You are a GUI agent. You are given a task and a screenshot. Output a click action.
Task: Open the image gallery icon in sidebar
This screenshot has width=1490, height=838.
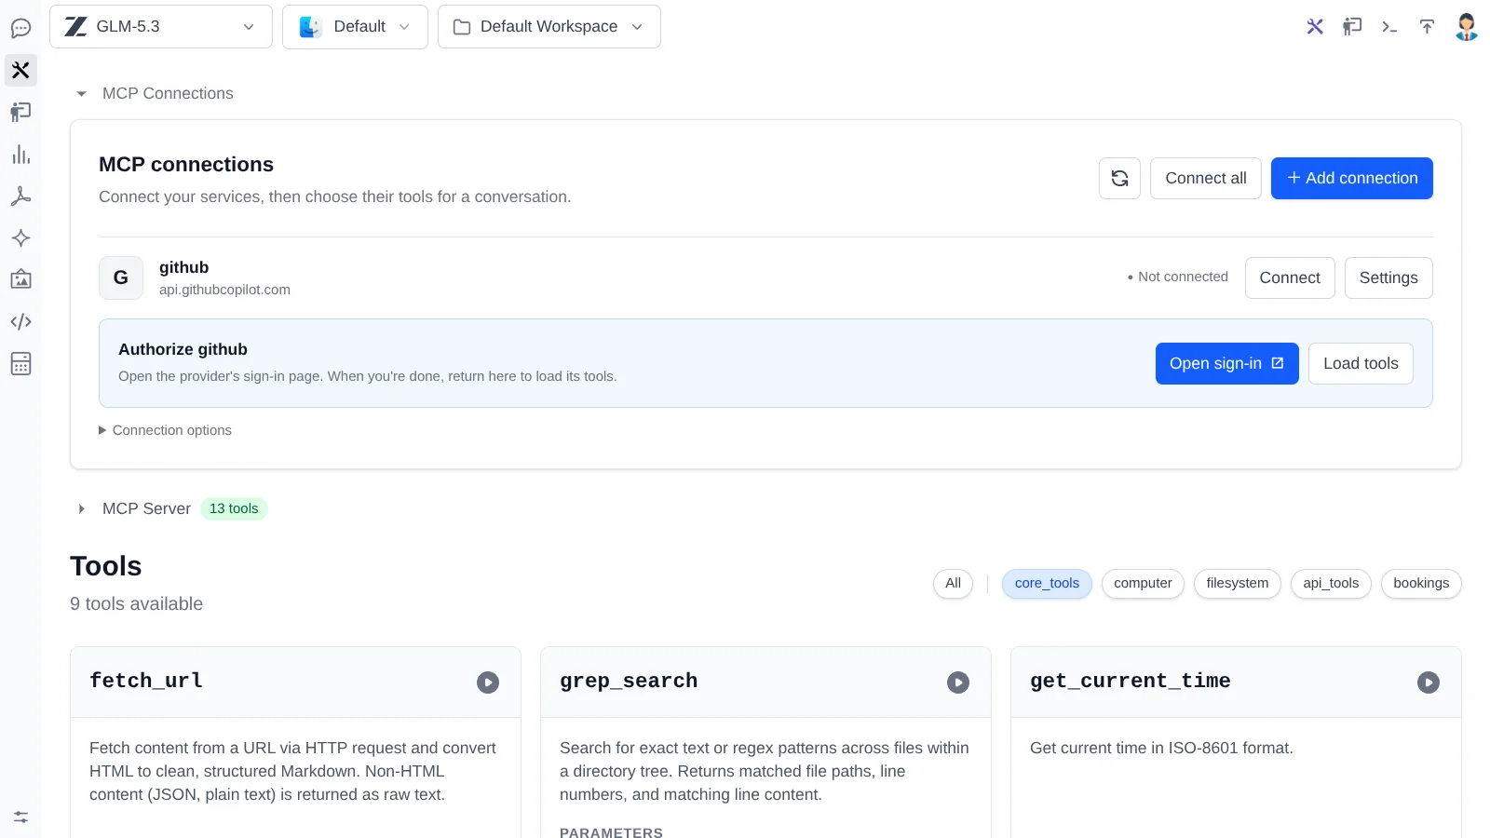[20, 279]
